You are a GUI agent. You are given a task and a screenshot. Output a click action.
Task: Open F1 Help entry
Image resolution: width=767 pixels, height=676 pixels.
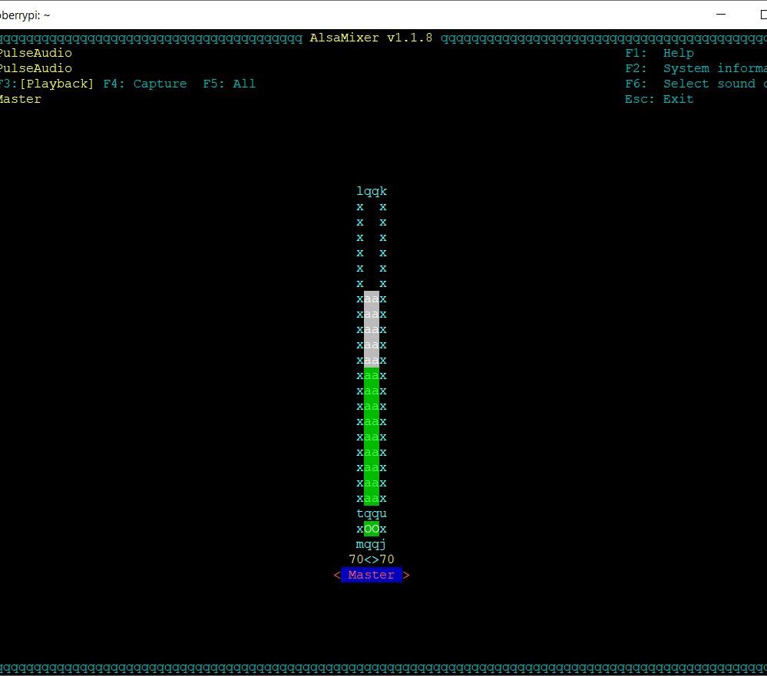click(x=660, y=53)
